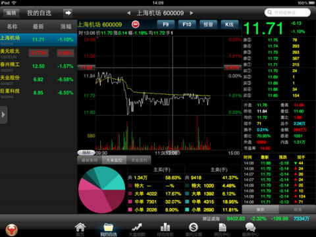This screenshot has width=316, height=237.
Task: Go to next stock with right triangle
Action: pyautogui.click(x=192, y=13)
